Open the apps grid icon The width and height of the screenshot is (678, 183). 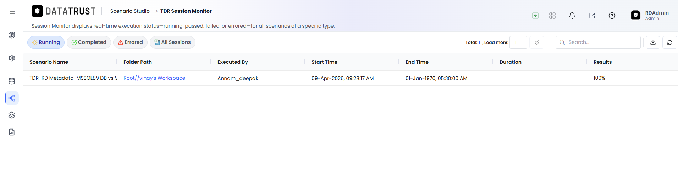click(552, 16)
